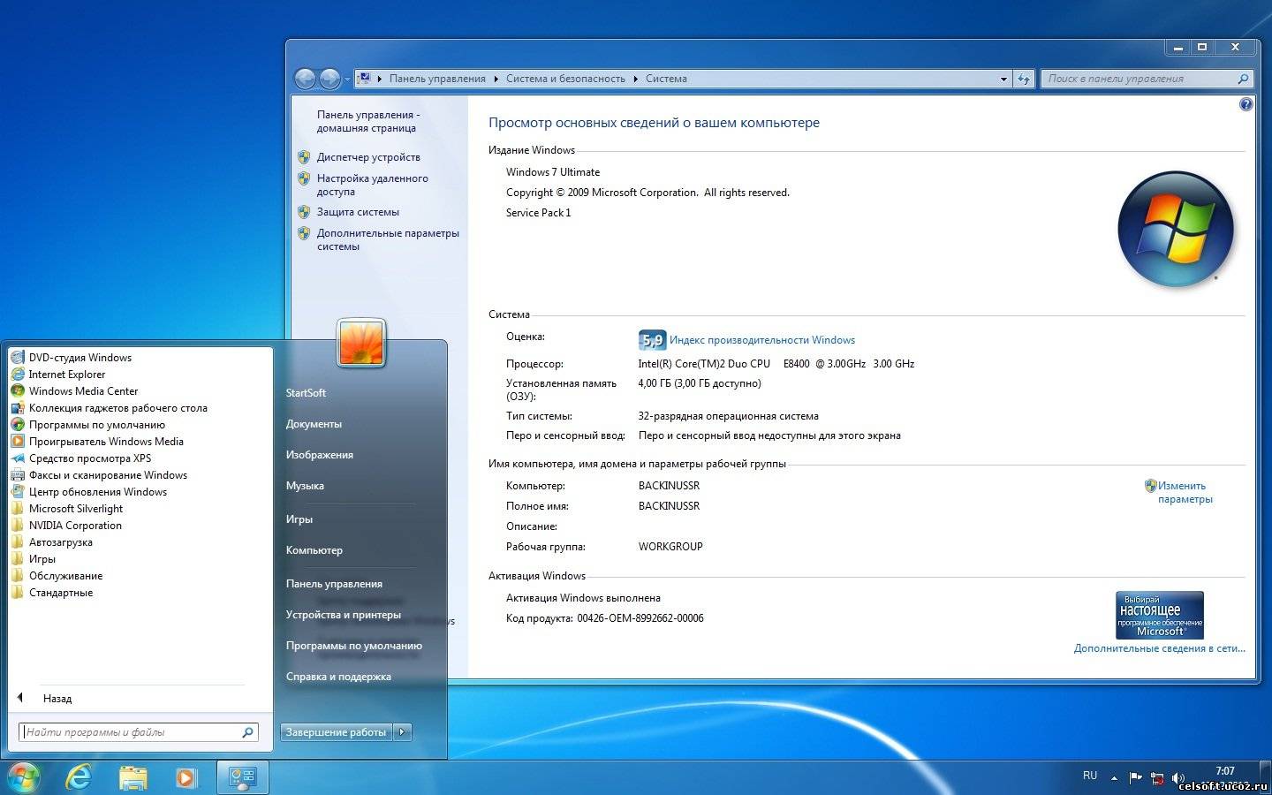1272x795 pixels.
Task: Click the Поиск в панели управления field
Action: point(1147,79)
